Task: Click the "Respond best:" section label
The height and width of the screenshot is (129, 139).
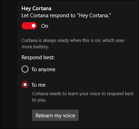Action: pyautogui.click(x=38, y=57)
